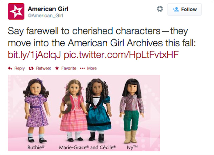Click the three-dots More icon
Image resolution: width=214 pixels, height=155 pixels.
tap(82, 68)
